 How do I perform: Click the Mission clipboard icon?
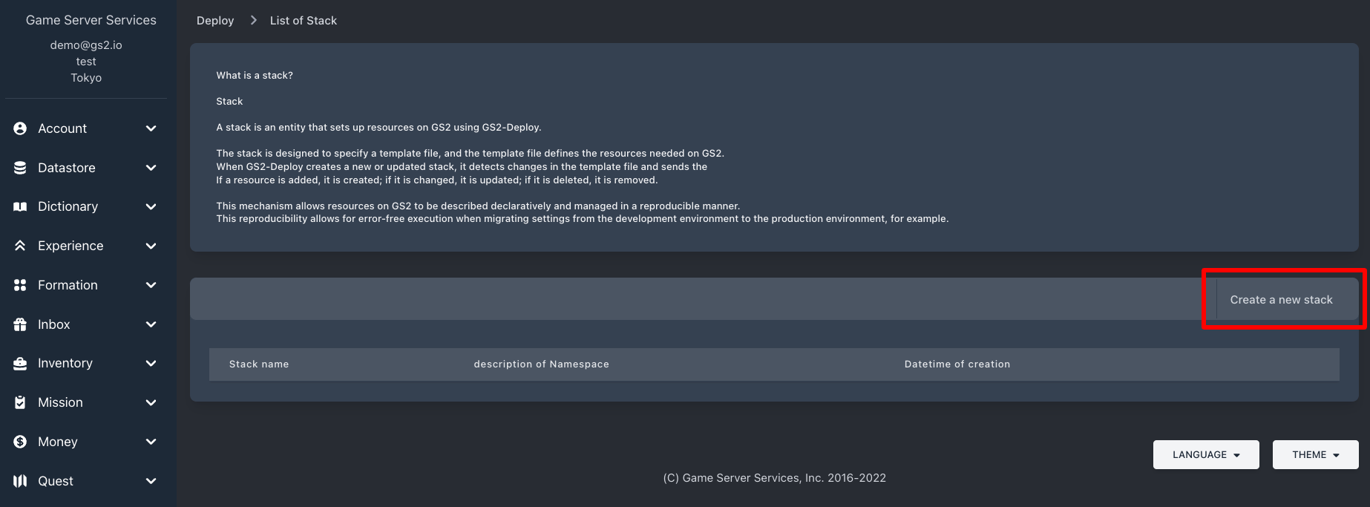pyautogui.click(x=20, y=402)
